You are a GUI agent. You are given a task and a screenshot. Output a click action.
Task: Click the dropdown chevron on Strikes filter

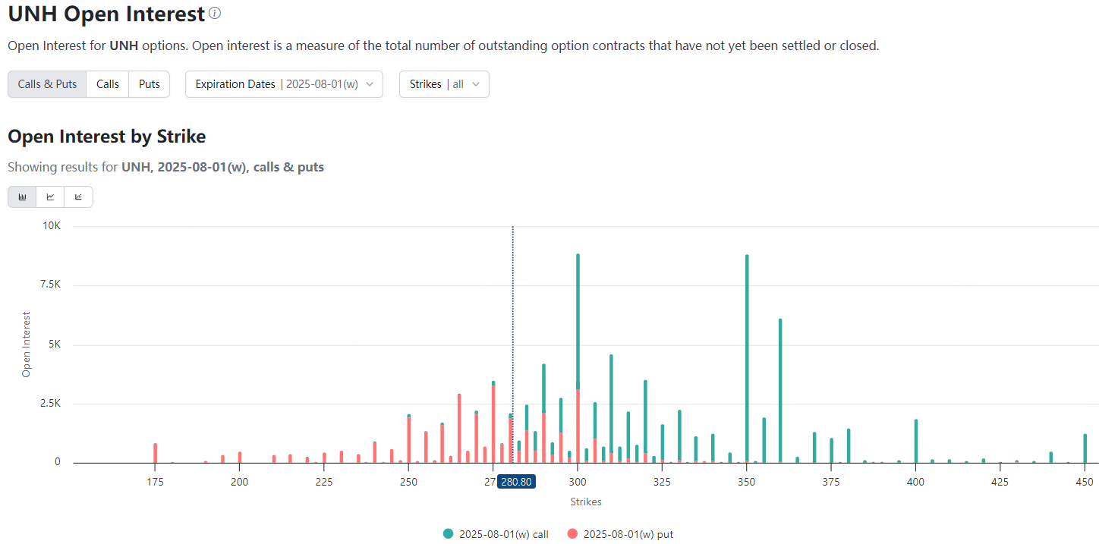(x=477, y=84)
